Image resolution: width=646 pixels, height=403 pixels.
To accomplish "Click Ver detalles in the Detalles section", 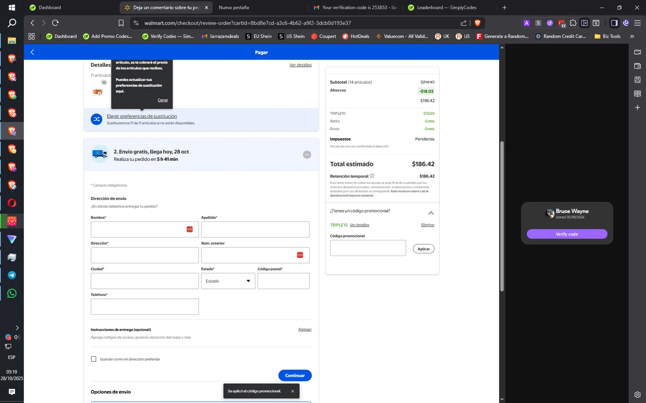I will click(x=301, y=65).
